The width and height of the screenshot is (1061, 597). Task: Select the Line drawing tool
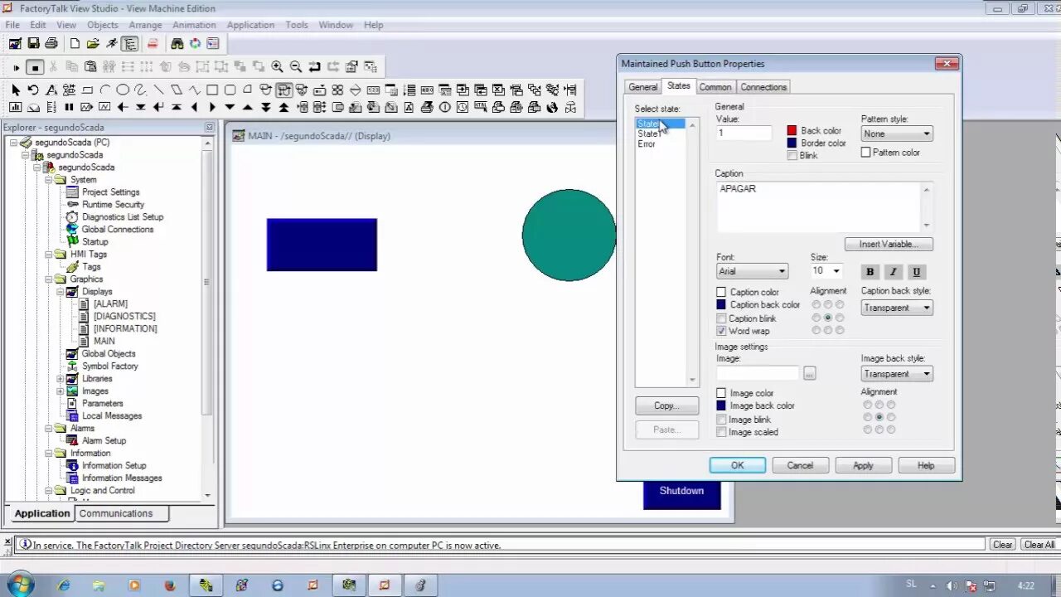tap(158, 90)
